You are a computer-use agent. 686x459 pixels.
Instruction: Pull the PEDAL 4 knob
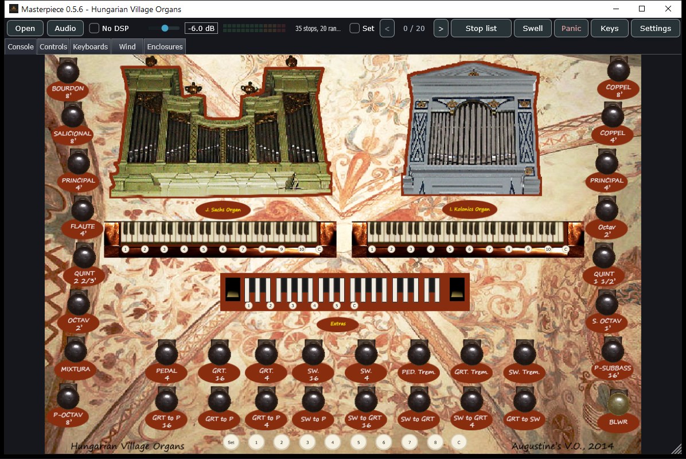[x=166, y=353]
